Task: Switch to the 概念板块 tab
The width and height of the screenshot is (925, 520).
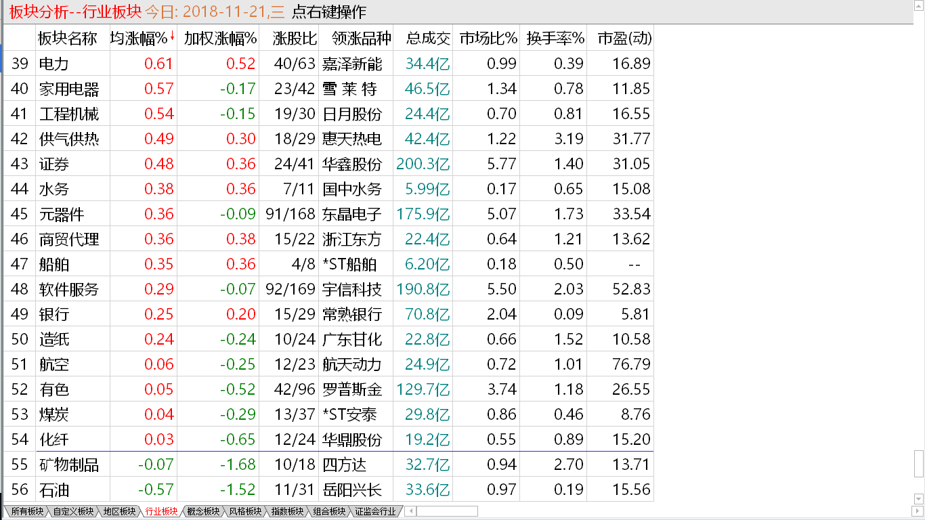Action: pos(203,511)
